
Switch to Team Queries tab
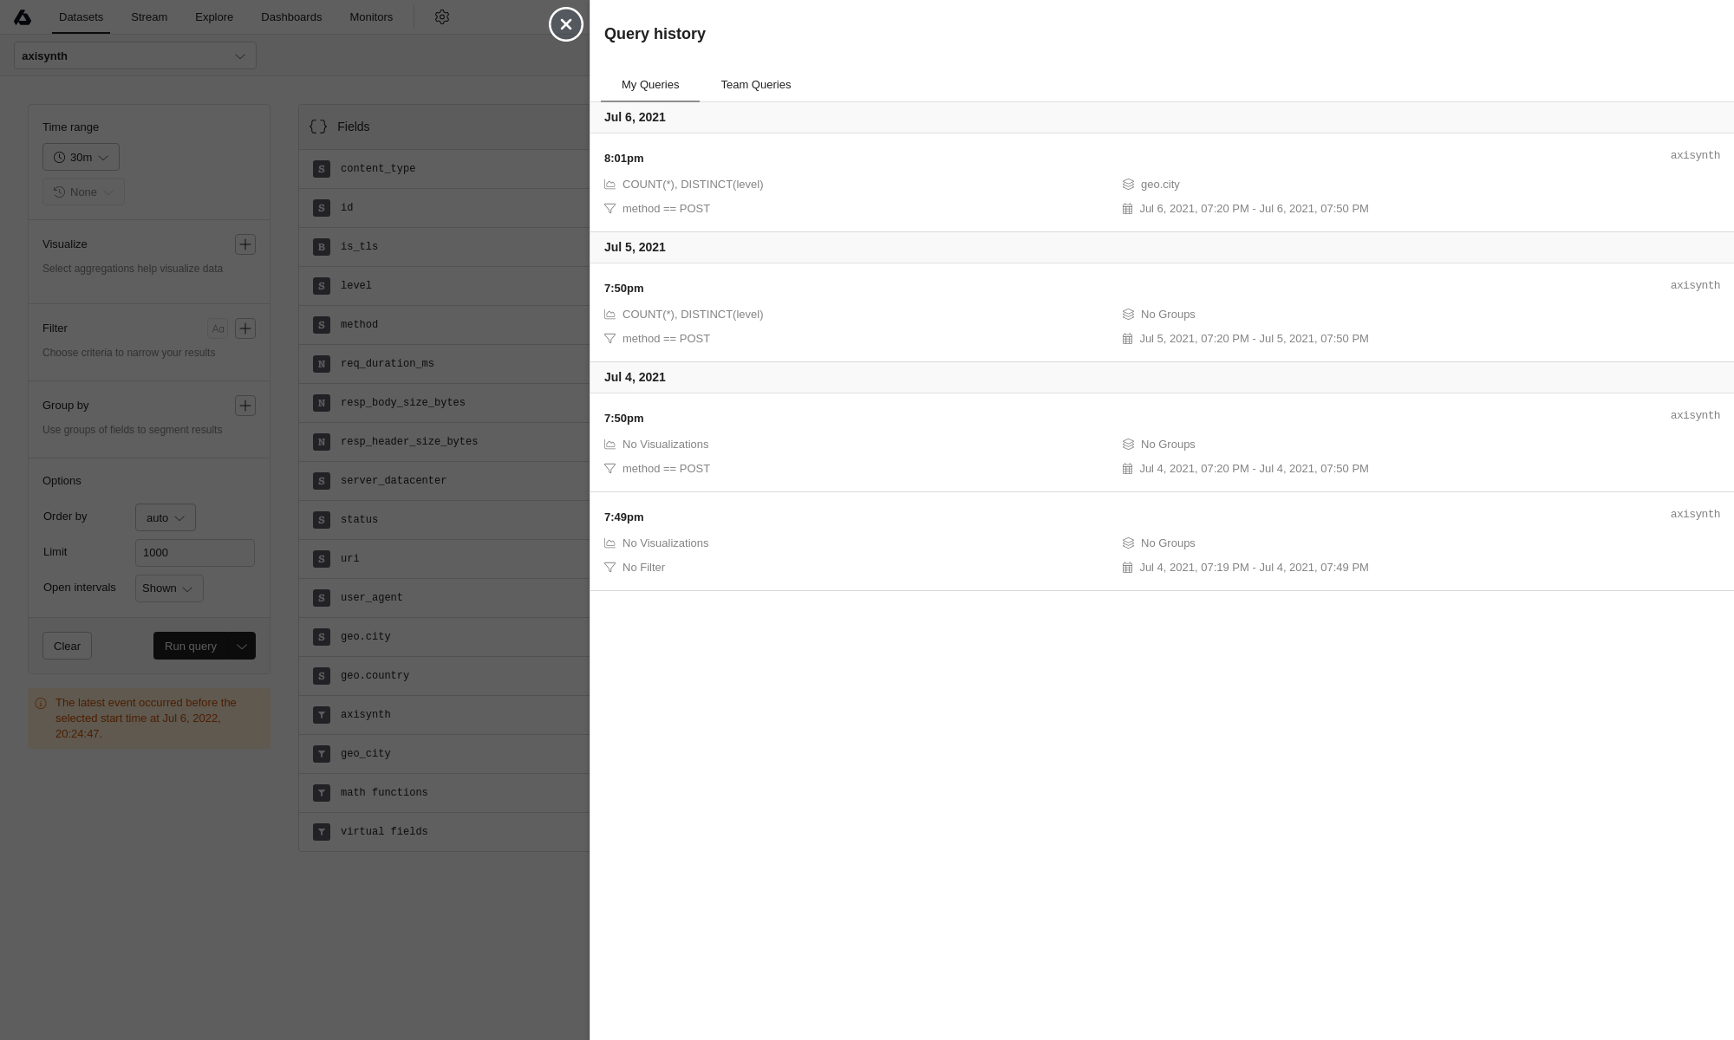pos(755,85)
